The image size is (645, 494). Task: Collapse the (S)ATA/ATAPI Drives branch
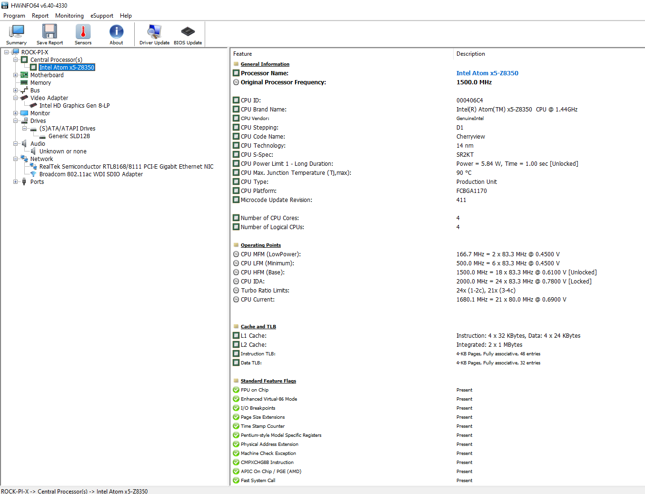pyautogui.click(x=25, y=128)
